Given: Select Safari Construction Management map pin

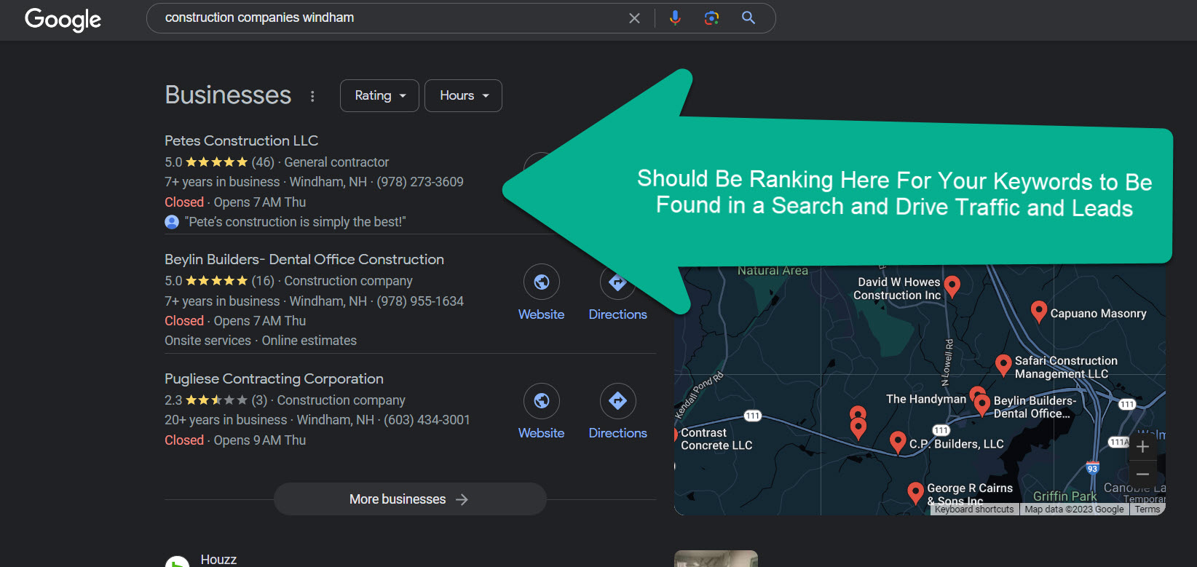Looking at the screenshot, I should (x=1003, y=365).
